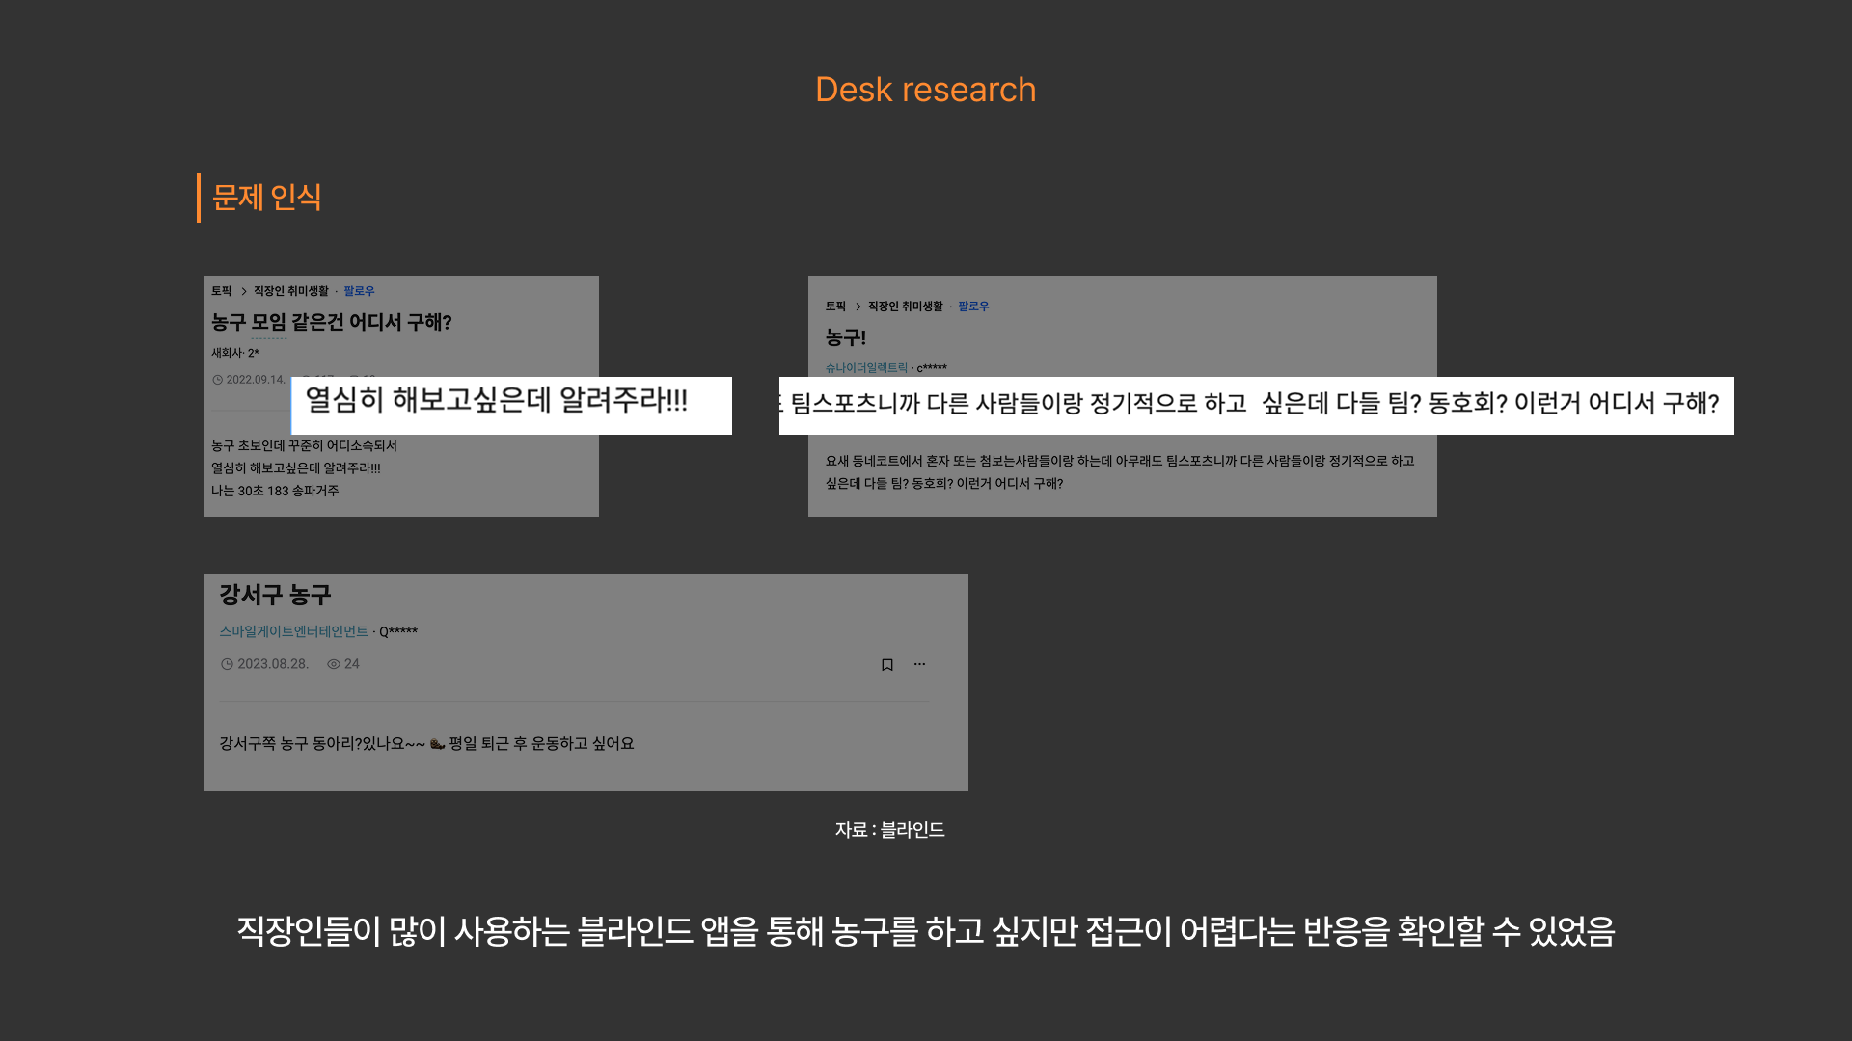The width and height of the screenshot is (1852, 1041).
Task: Click the 강서구 농구 post title
Action: pos(275,595)
